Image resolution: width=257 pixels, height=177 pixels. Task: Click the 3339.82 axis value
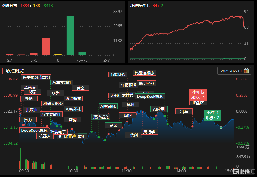(x=11, y=79)
